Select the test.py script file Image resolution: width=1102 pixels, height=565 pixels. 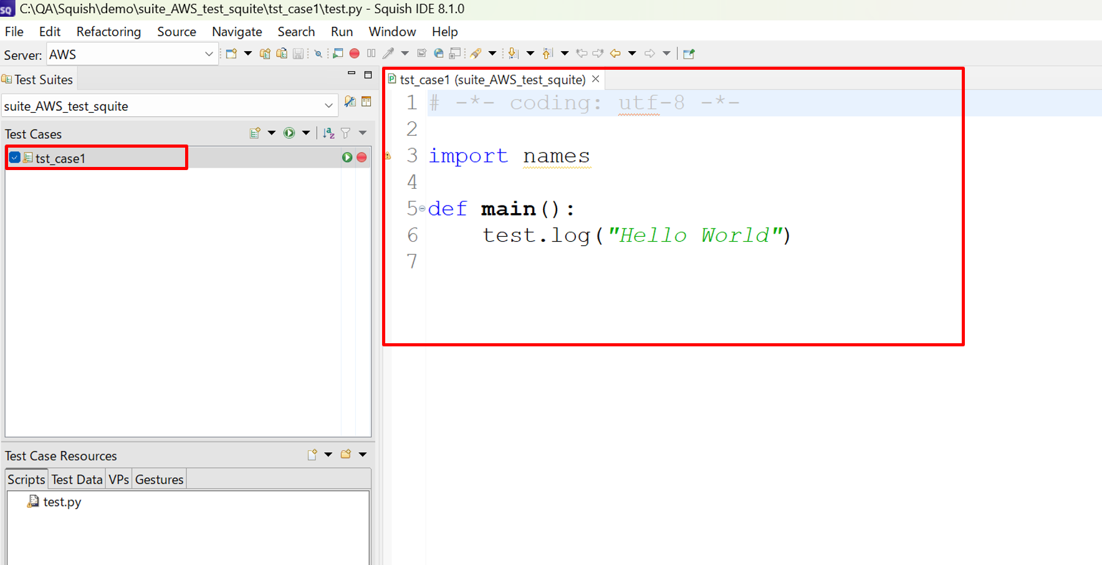click(x=61, y=501)
